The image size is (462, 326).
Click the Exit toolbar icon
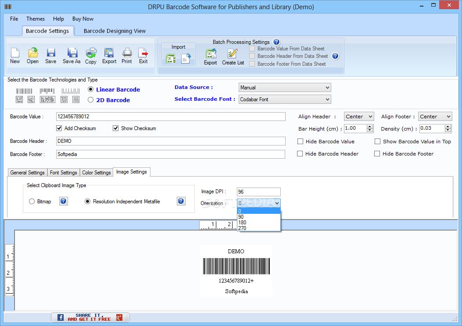143,56
